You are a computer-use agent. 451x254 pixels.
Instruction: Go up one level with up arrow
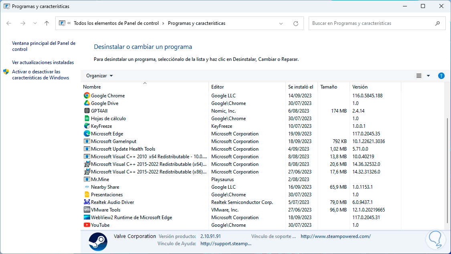pos(47,23)
